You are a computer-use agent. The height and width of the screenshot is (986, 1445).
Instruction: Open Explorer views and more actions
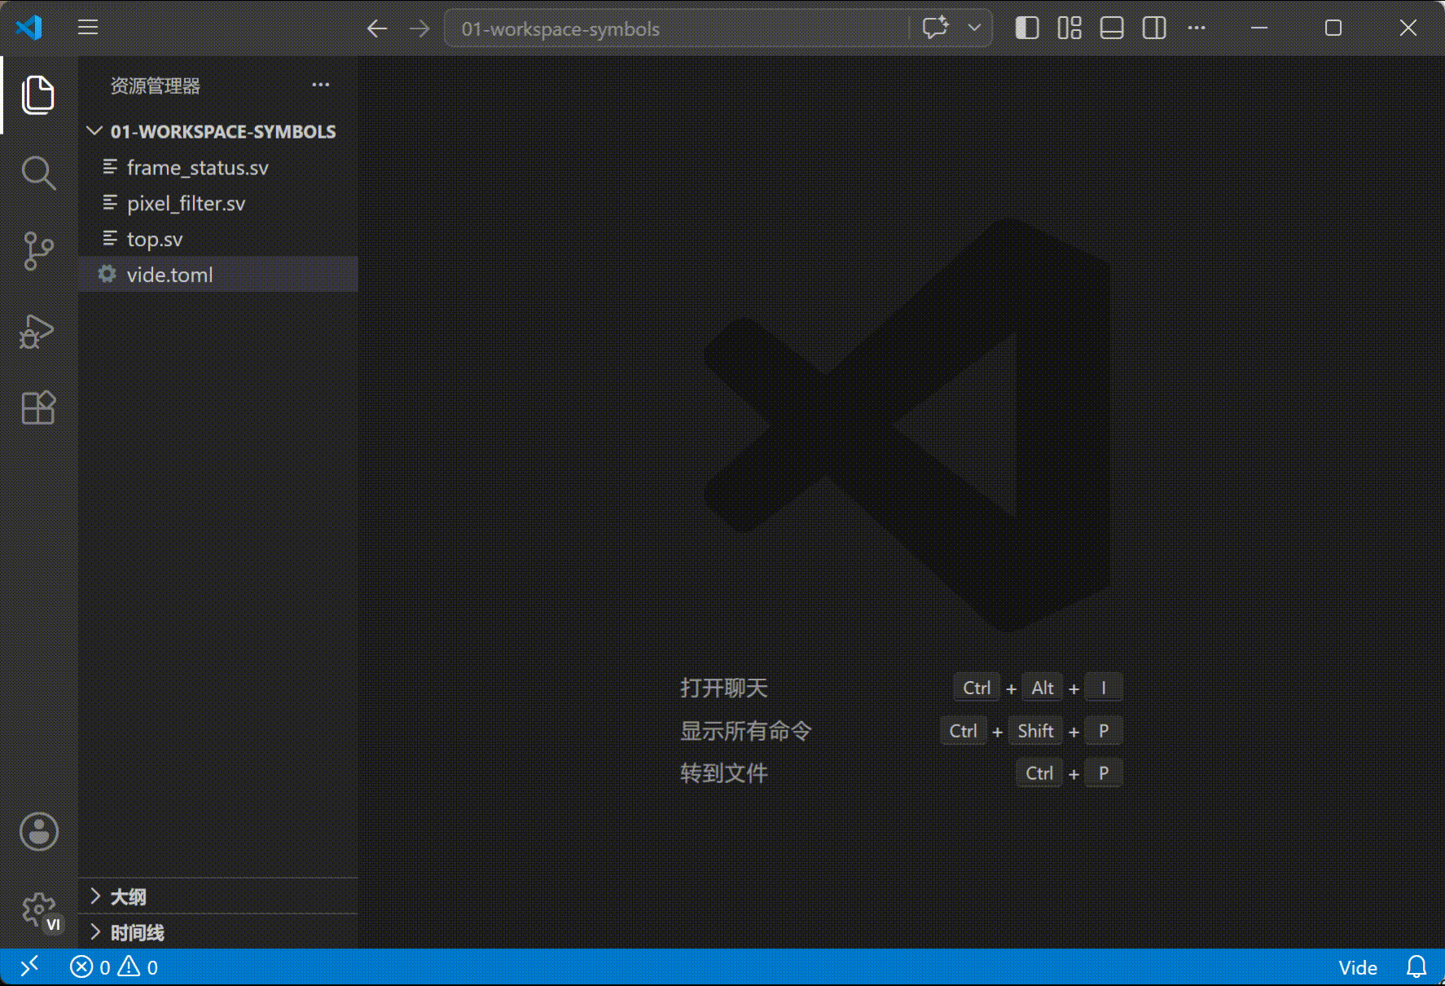(321, 85)
